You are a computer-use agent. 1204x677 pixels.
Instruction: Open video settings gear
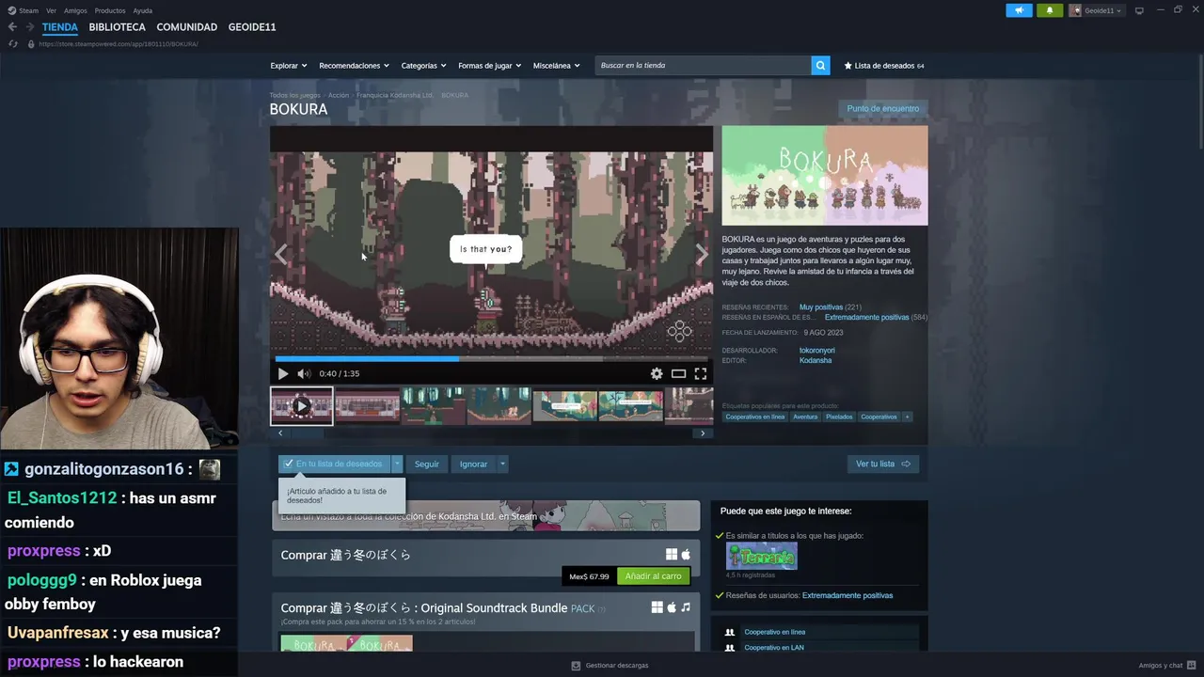click(657, 373)
